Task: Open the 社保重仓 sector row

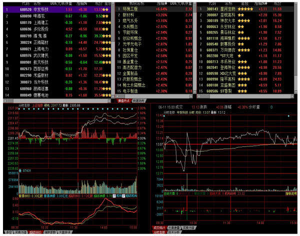Action: point(154,50)
